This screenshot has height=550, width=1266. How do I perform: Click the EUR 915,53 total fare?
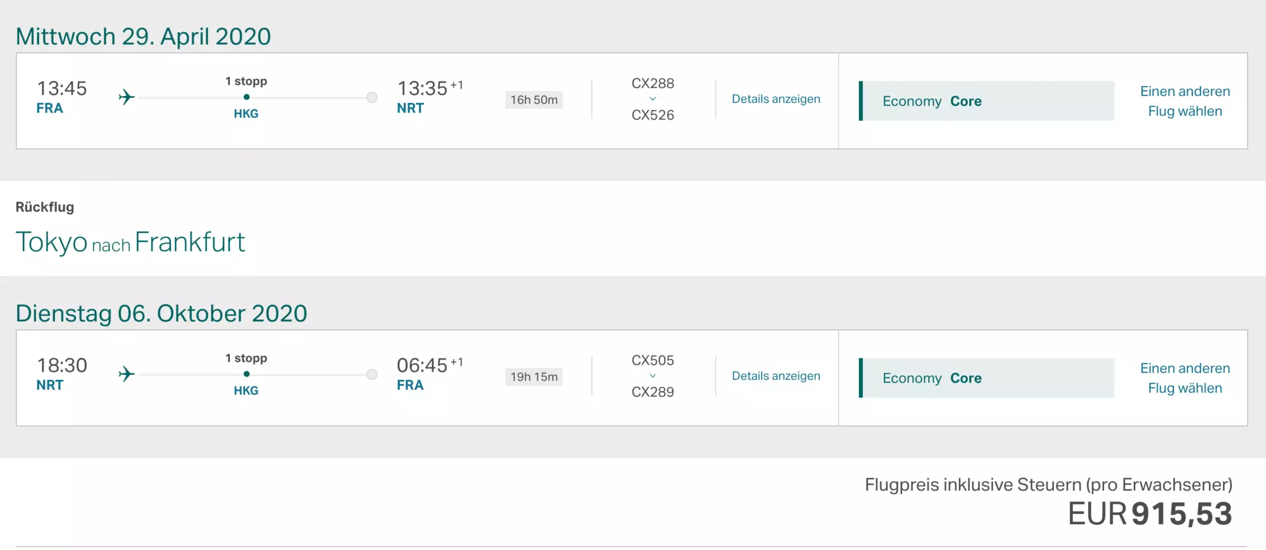coord(1150,513)
